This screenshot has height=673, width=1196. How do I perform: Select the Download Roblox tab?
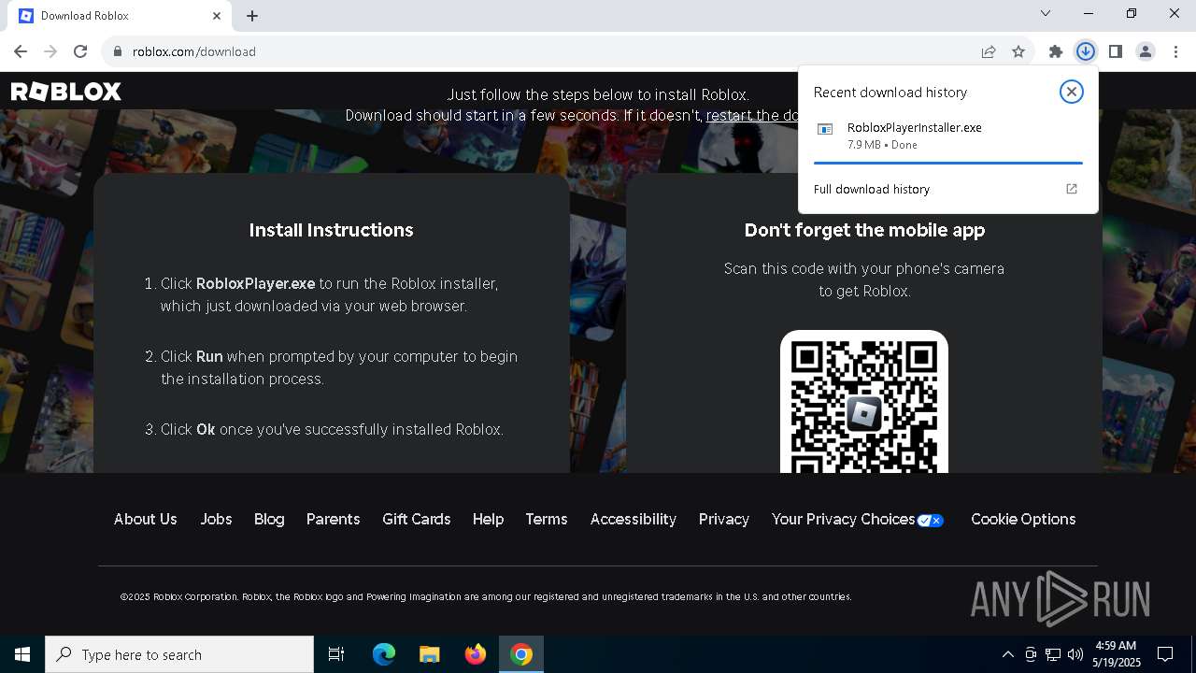tap(120, 16)
